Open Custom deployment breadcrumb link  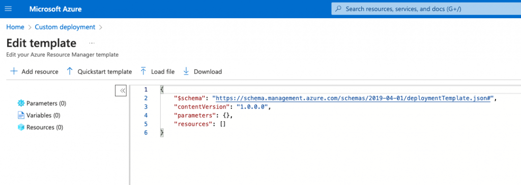pos(65,27)
